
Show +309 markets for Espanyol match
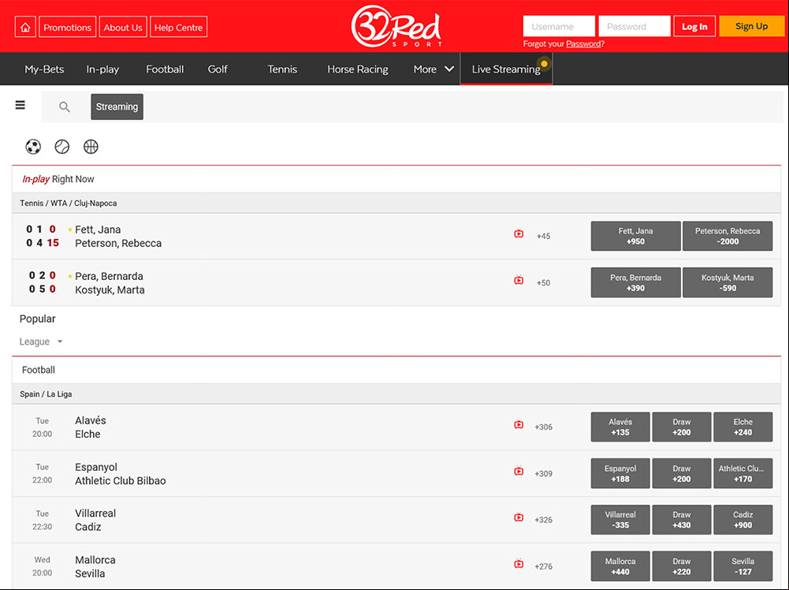(543, 474)
